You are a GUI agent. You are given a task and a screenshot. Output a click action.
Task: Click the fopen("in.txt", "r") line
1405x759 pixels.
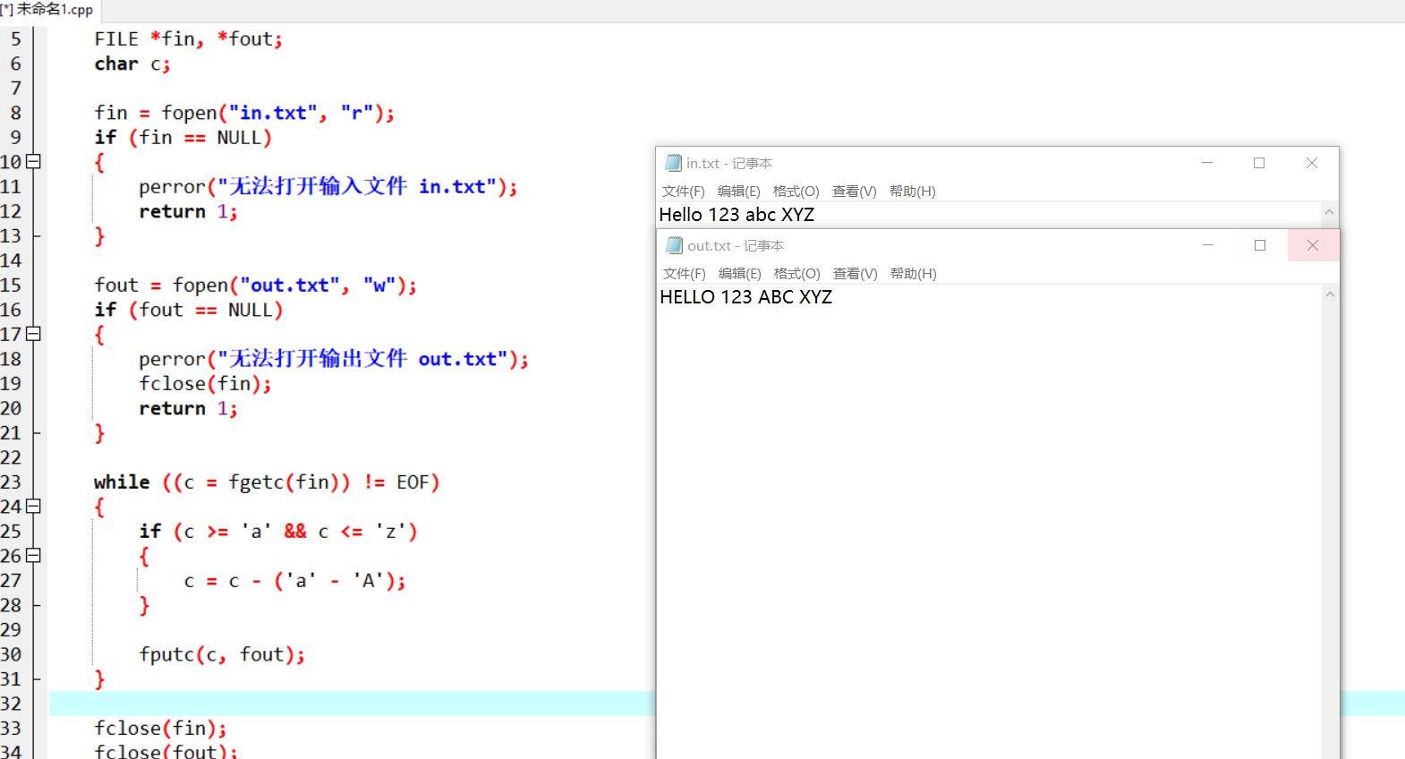pyautogui.click(x=244, y=113)
